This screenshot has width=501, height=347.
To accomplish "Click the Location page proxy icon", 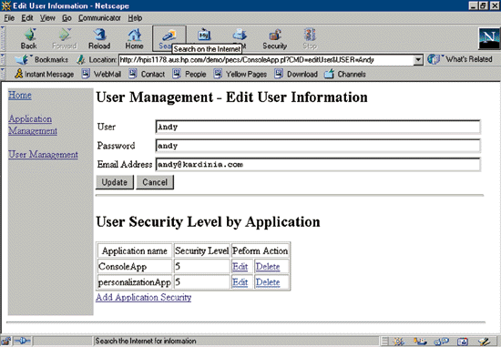I will coord(81,59).
